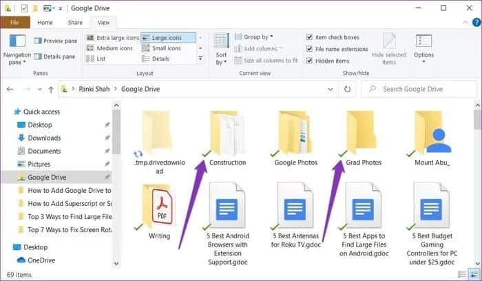
Task: Select Extra large icons layout
Action: point(113,38)
